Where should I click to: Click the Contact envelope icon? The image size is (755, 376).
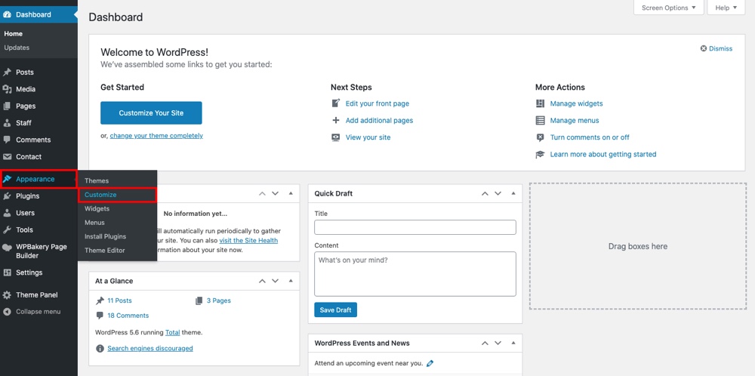(x=7, y=156)
